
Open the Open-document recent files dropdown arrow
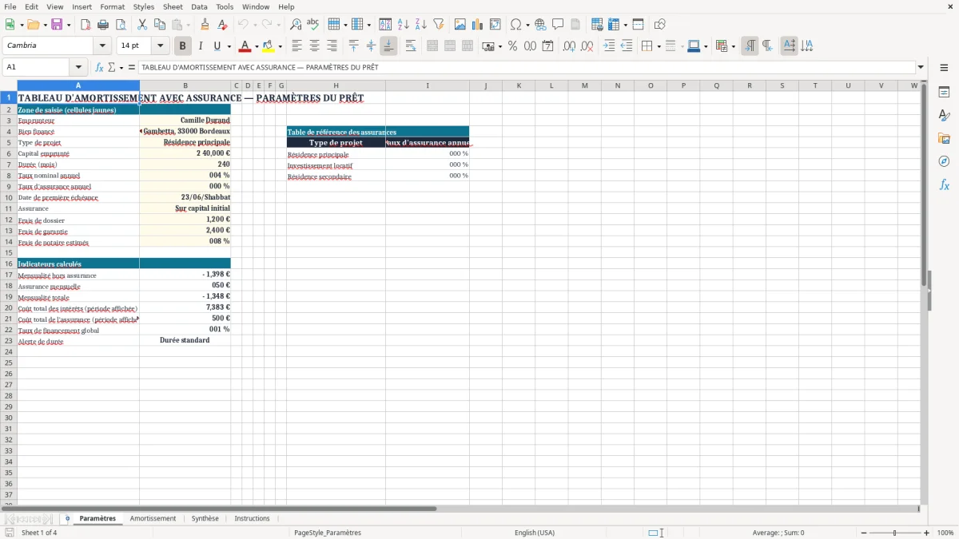[x=44, y=25]
